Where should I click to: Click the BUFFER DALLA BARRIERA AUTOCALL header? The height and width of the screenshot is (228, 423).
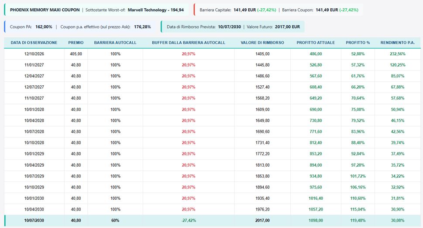tap(189, 43)
